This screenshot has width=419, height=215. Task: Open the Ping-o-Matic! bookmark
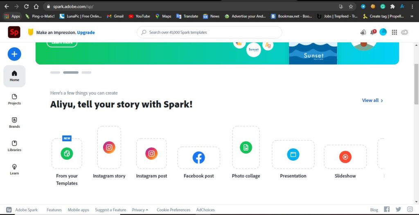[x=40, y=16]
